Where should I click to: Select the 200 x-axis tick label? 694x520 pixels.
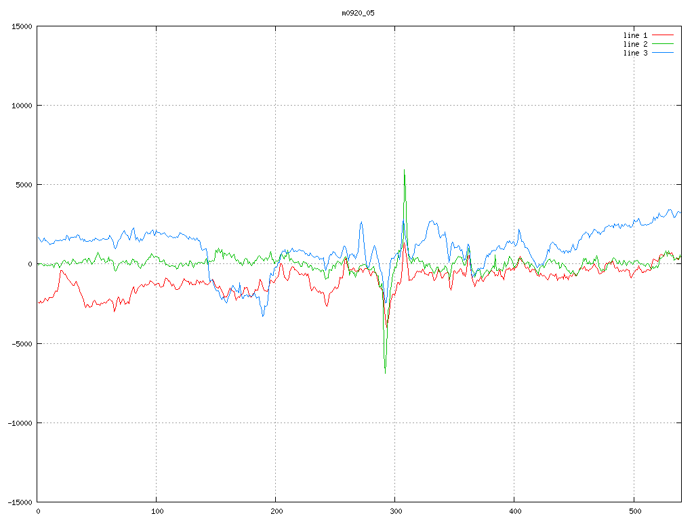tap(276, 511)
